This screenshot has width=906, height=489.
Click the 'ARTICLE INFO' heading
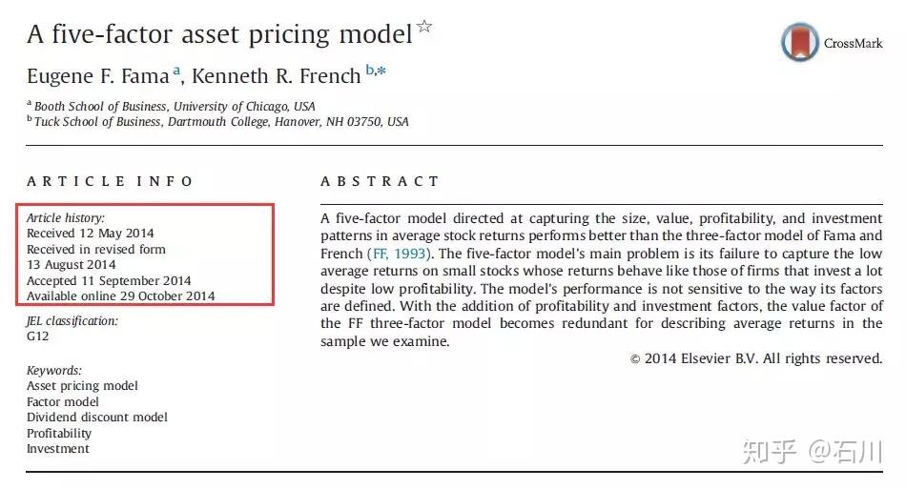point(110,181)
